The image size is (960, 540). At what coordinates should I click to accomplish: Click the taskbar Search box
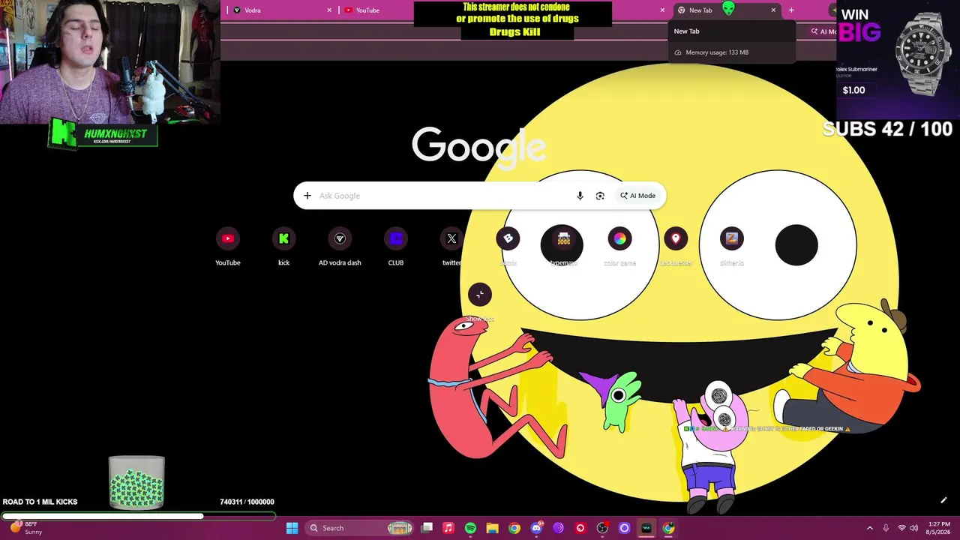pyautogui.click(x=361, y=528)
